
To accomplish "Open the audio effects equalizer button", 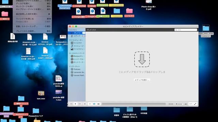I will [x=191, y=104].
